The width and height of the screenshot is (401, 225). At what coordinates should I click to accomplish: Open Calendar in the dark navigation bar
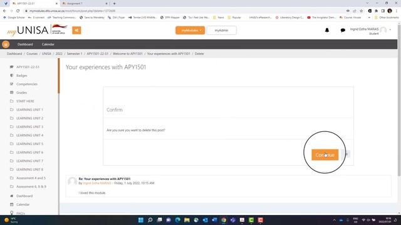coord(48,44)
